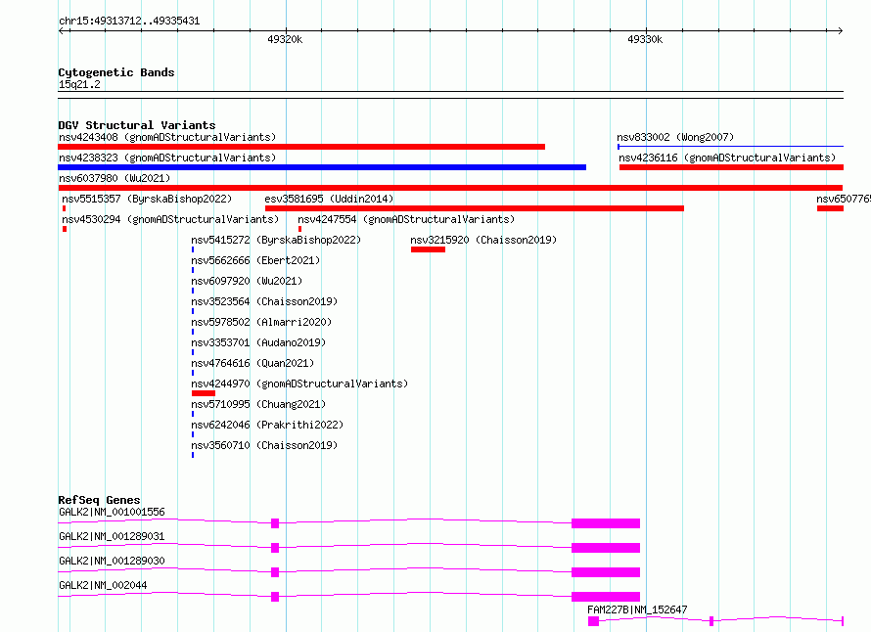Click the nsv650776 variant label at right edge
The image size is (871, 632).
[x=844, y=199]
